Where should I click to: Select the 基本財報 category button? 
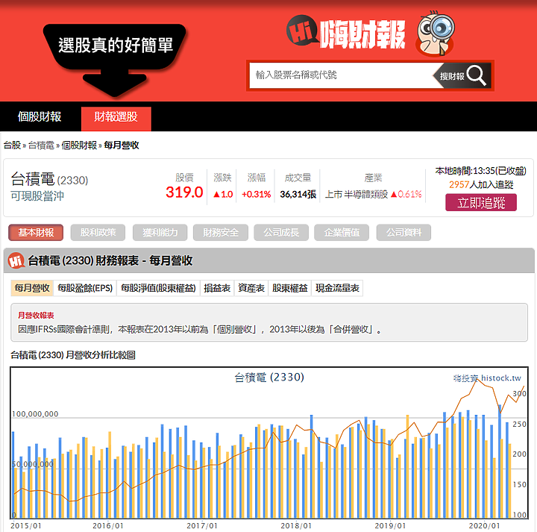(36, 233)
